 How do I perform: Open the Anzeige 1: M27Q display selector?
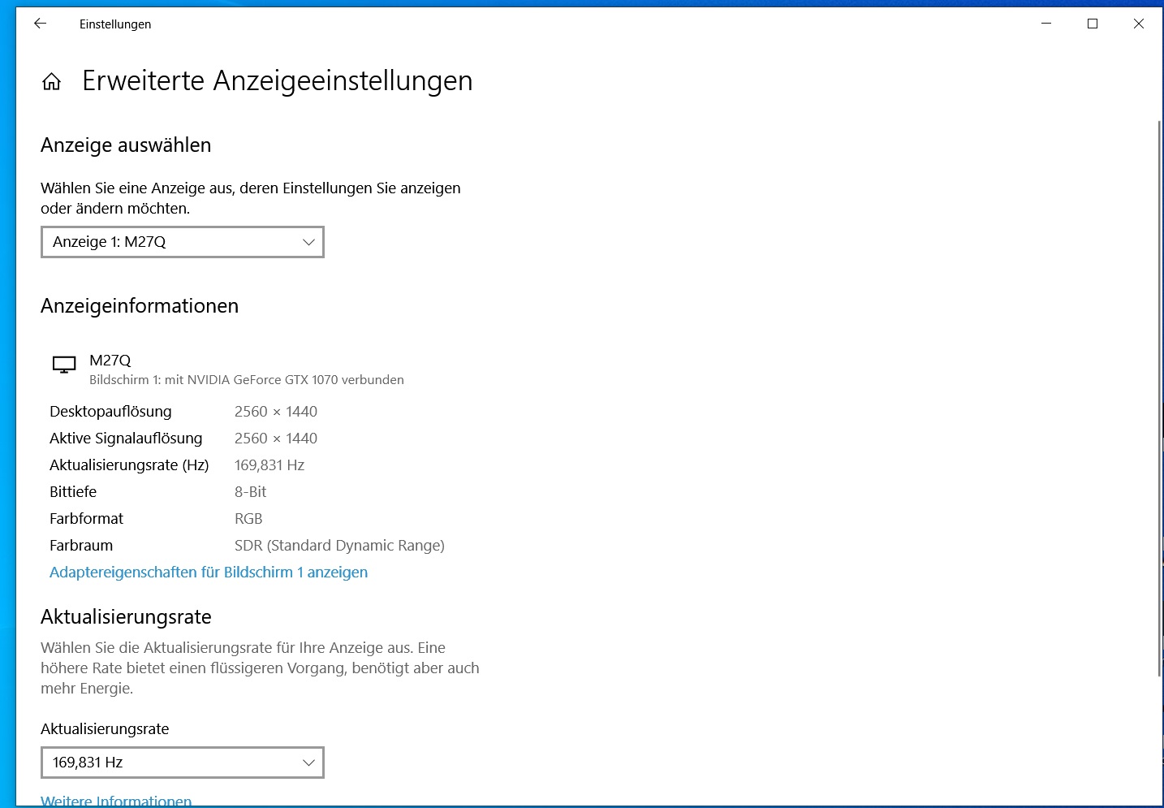(182, 241)
